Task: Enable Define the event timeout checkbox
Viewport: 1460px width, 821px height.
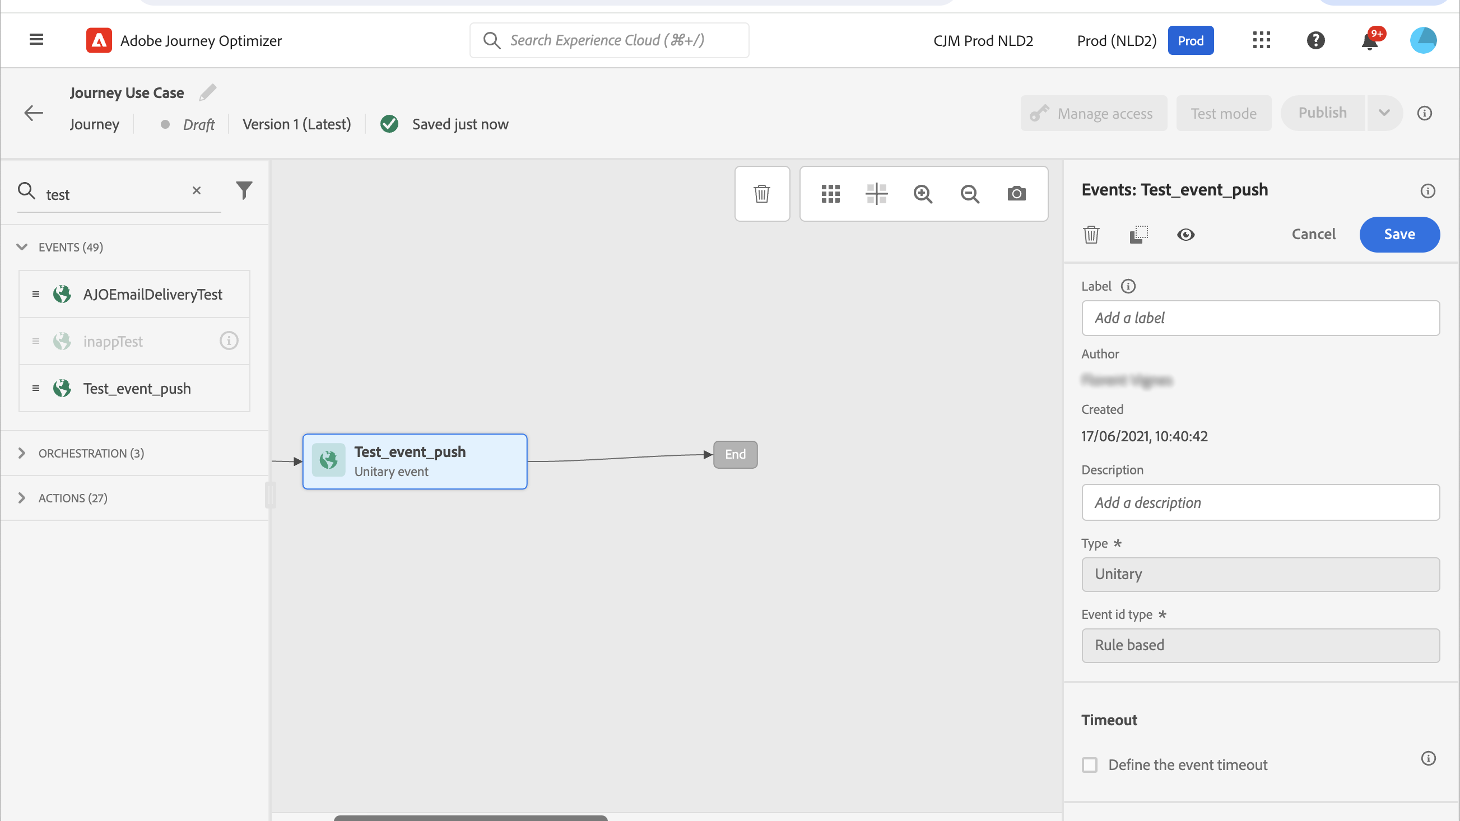Action: click(1089, 764)
